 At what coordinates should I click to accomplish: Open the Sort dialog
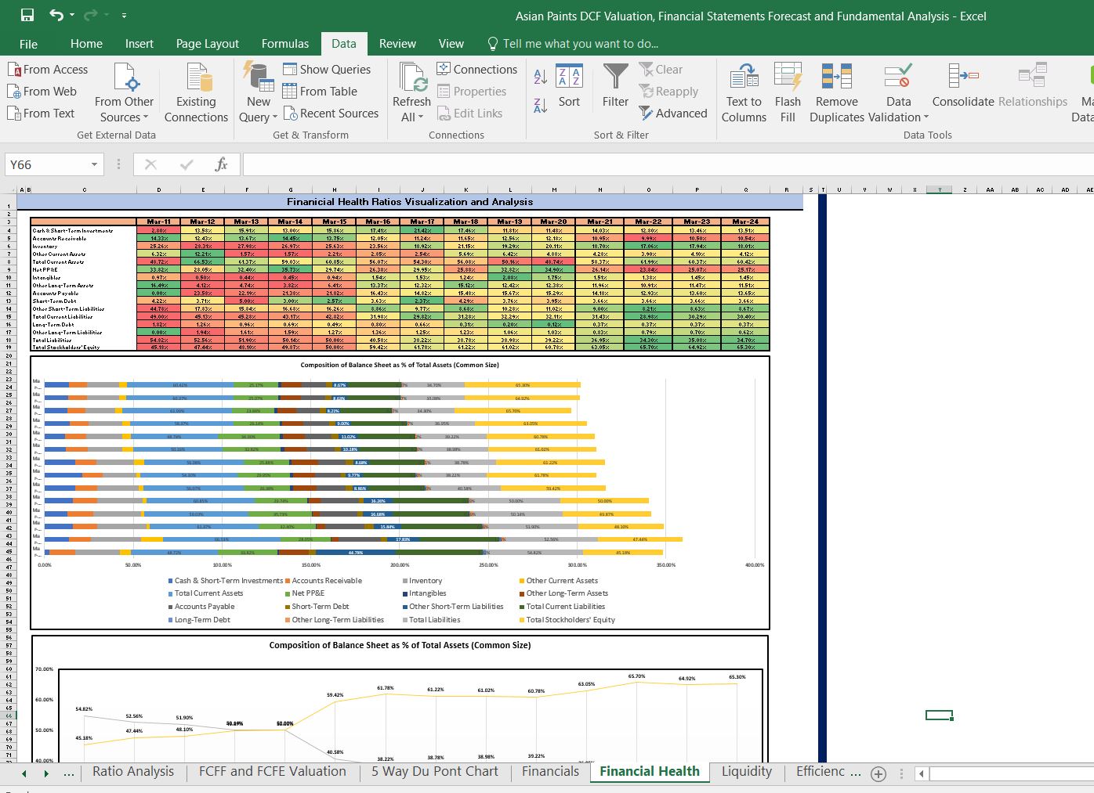pos(570,86)
